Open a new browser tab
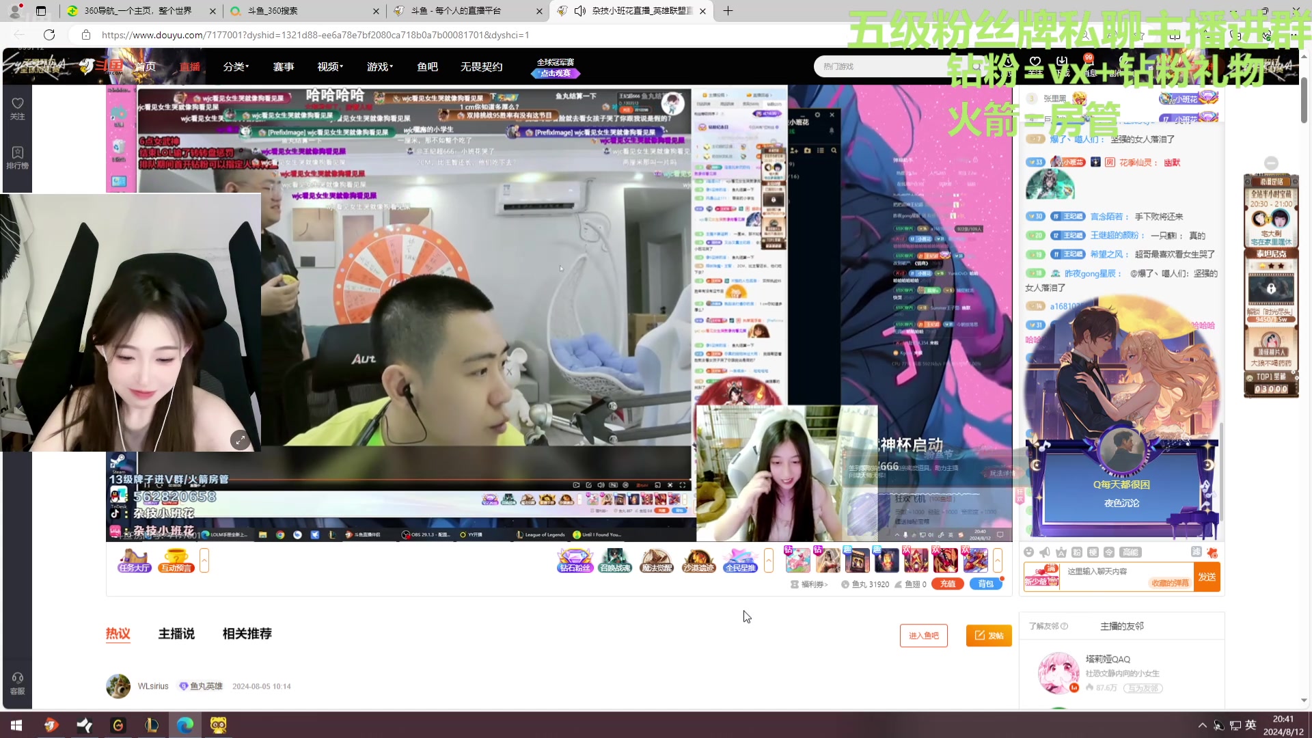Viewport: 1312px width, 738px height. pos(728,11)
